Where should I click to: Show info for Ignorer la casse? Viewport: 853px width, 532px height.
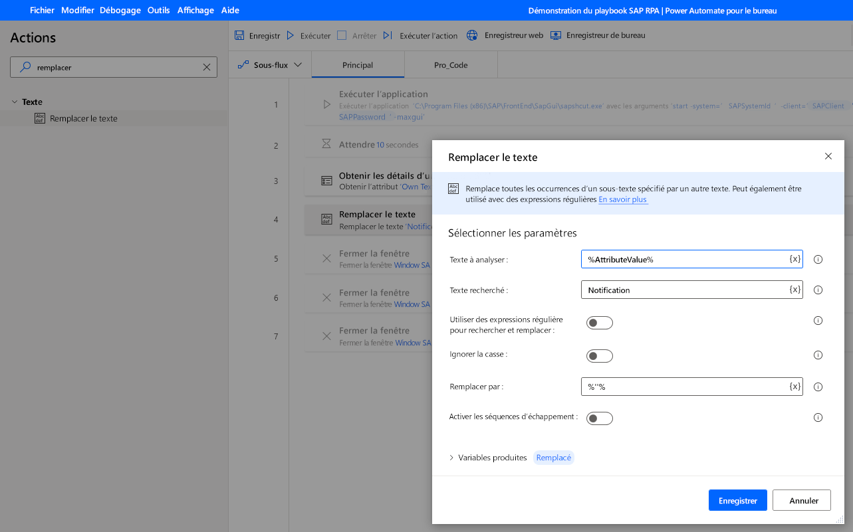tap(818, 355)
